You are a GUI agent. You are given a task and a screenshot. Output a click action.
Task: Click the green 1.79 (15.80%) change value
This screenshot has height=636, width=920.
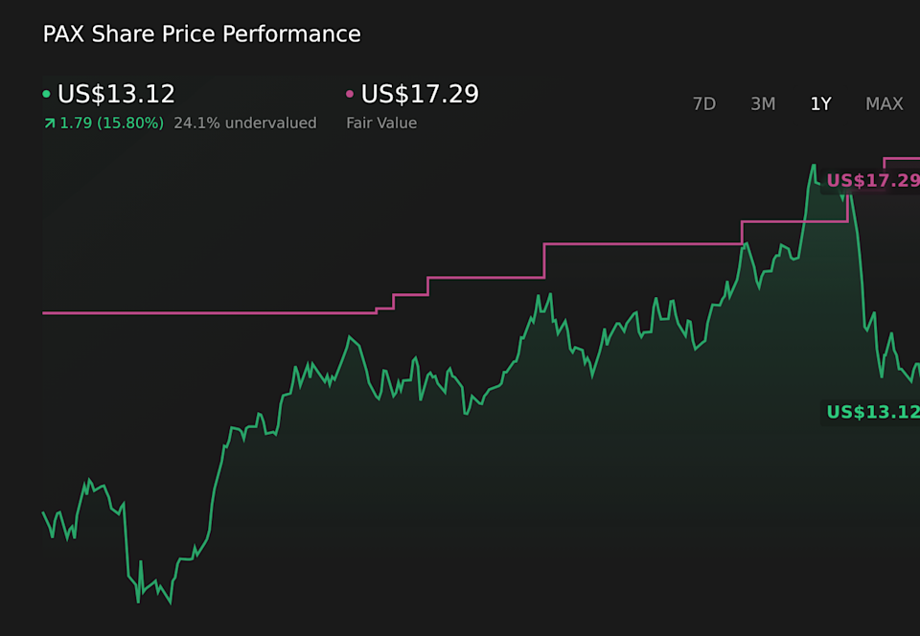(110, 123)
